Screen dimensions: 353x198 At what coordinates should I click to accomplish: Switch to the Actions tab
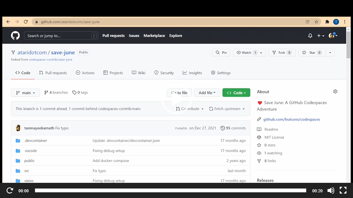click(85, 73)
